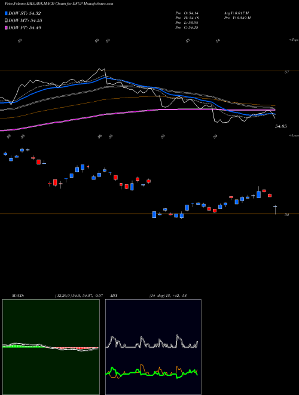The height and width of the screenshot is (395, 299).
Task: Select the 'DOW ST: 54.32' label
Action: (25, 13)
